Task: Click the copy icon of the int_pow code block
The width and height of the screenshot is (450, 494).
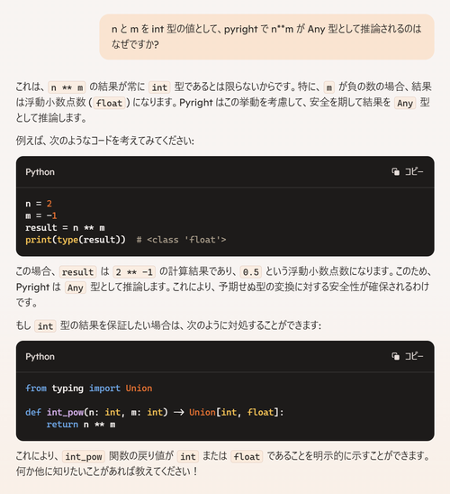Action: click(x=396, y=356)
